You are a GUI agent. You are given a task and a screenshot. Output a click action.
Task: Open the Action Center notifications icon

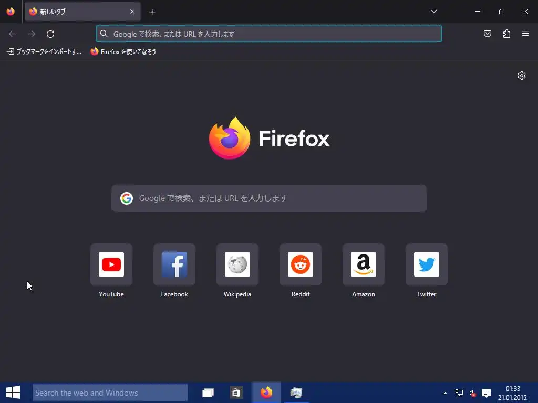click(x=486, y=394)
